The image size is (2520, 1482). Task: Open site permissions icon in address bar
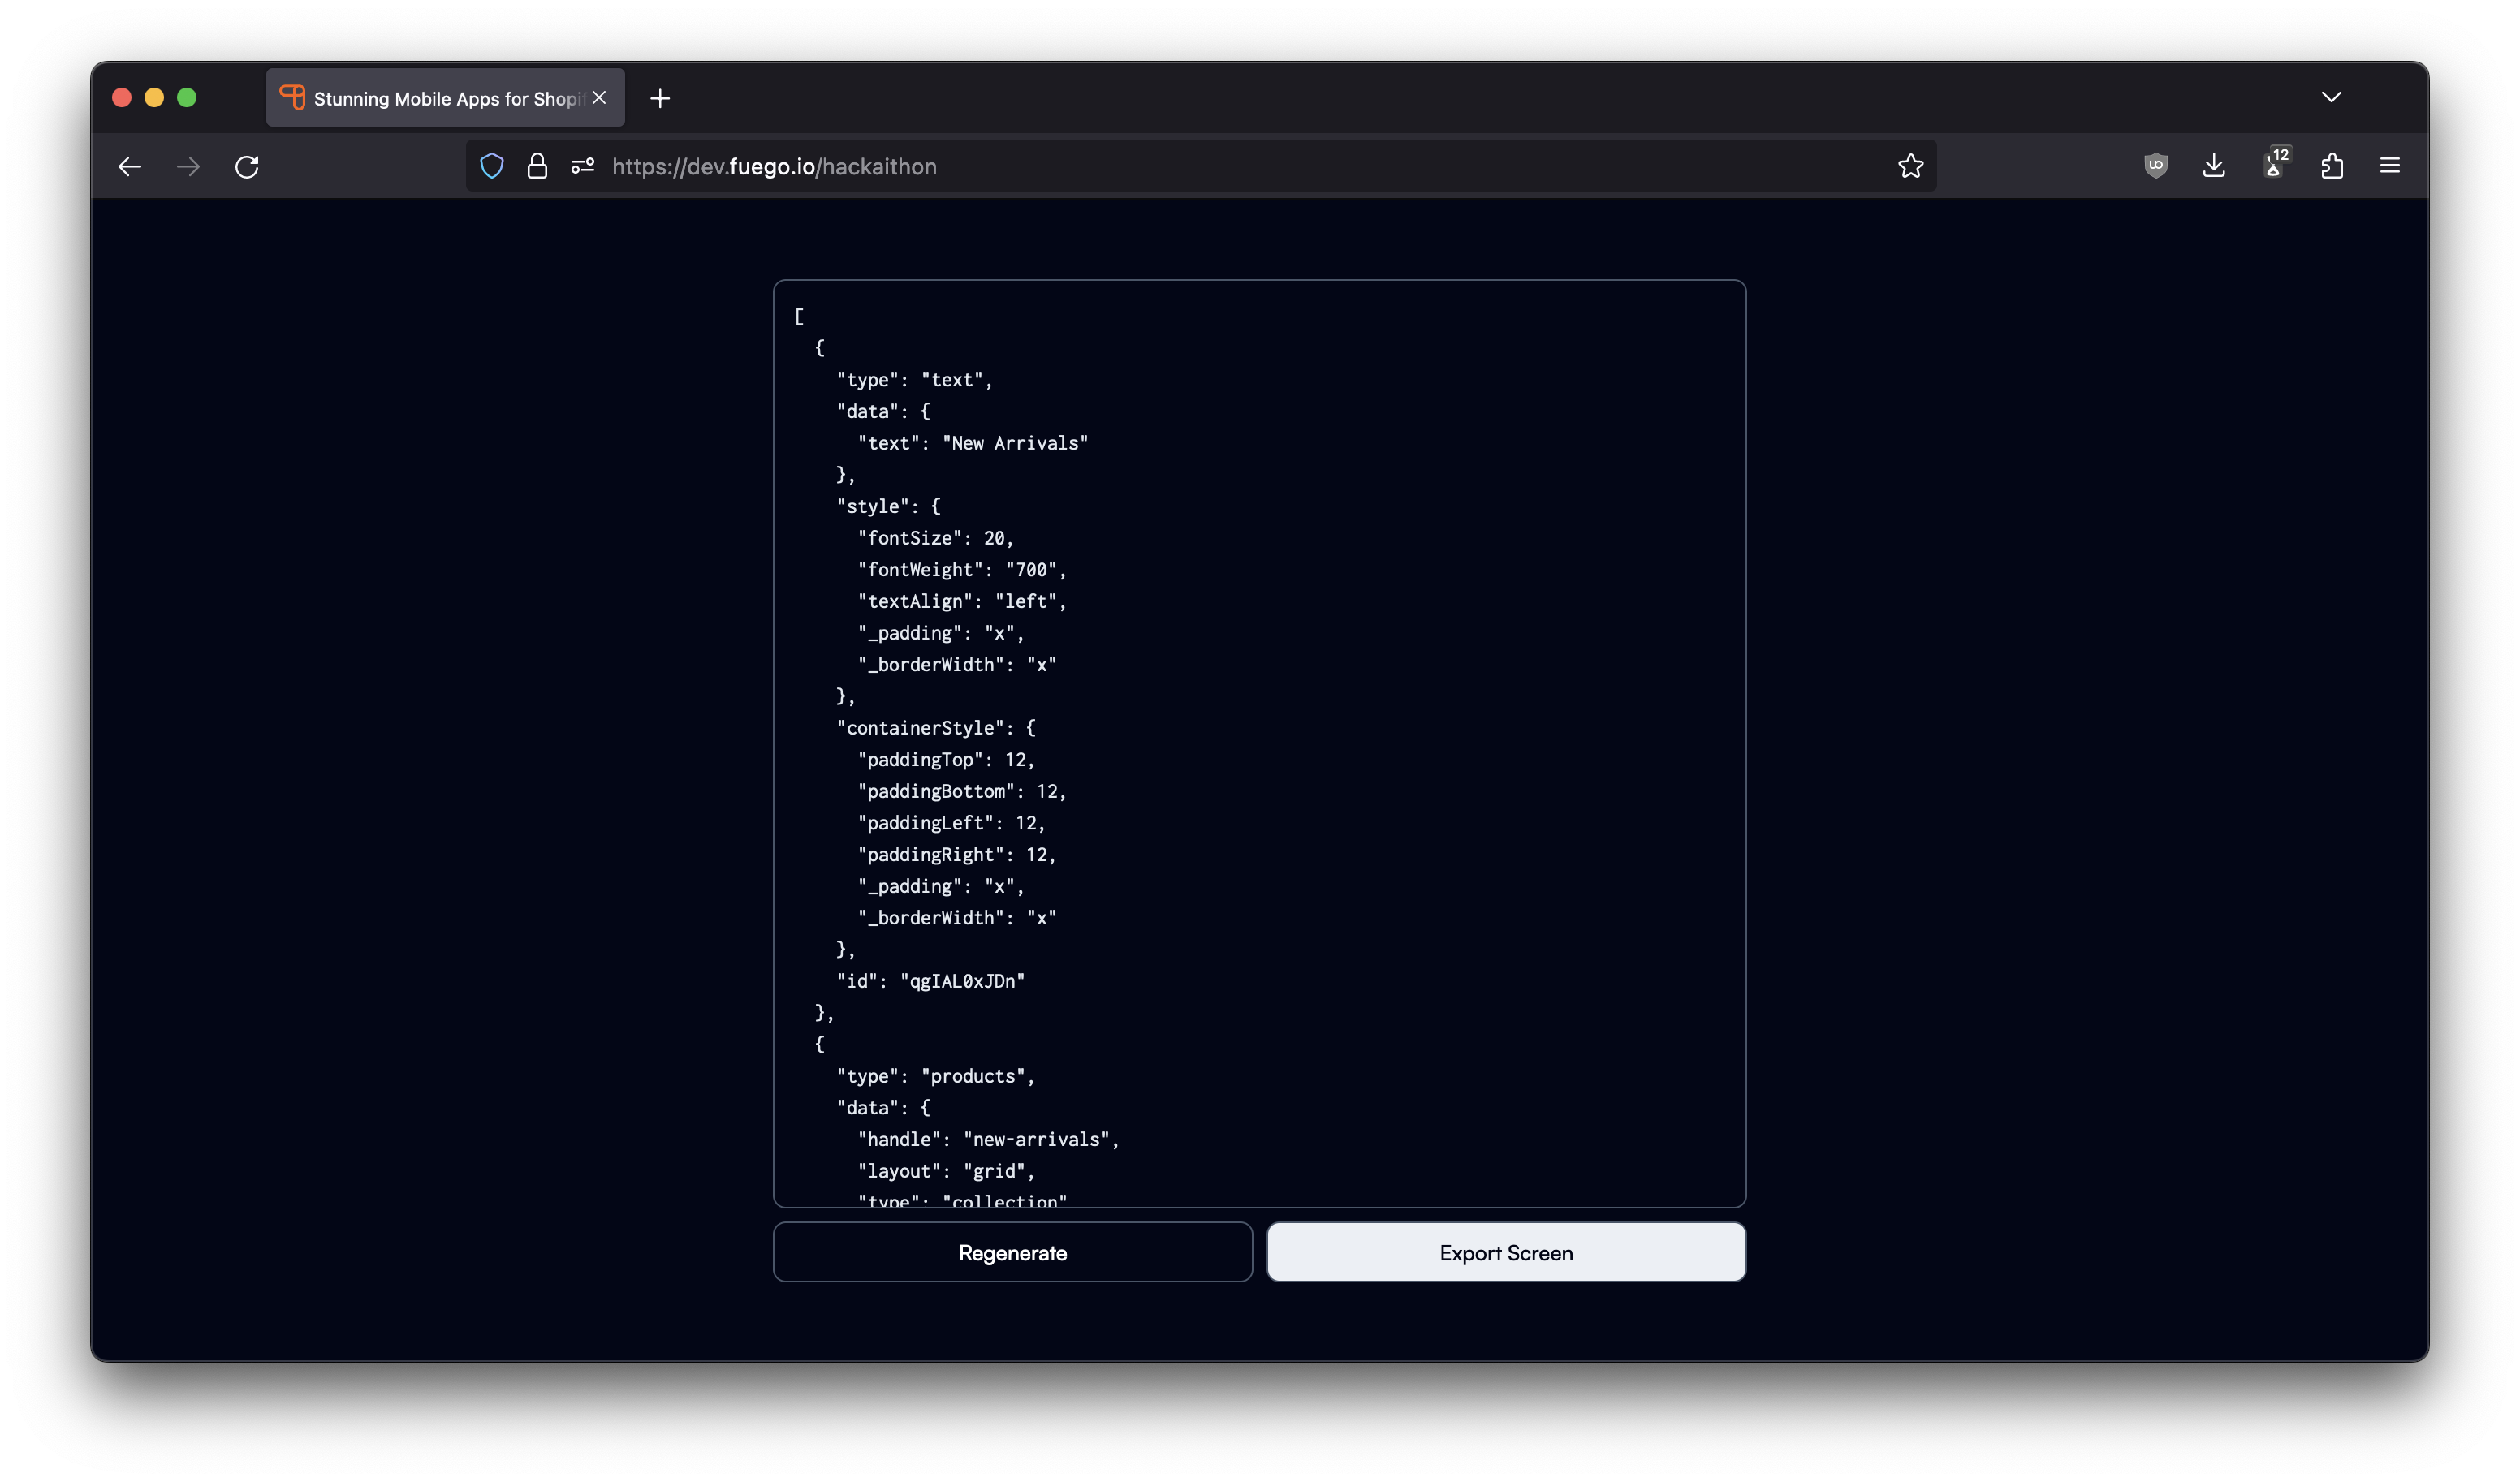click(x=583, y=166)
